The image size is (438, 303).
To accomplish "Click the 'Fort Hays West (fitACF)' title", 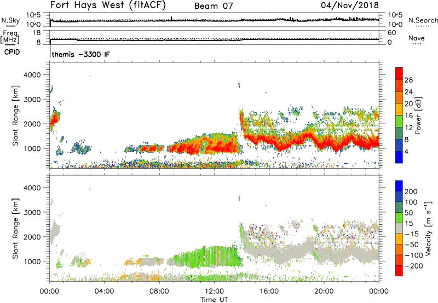I will tap(108, 5).
